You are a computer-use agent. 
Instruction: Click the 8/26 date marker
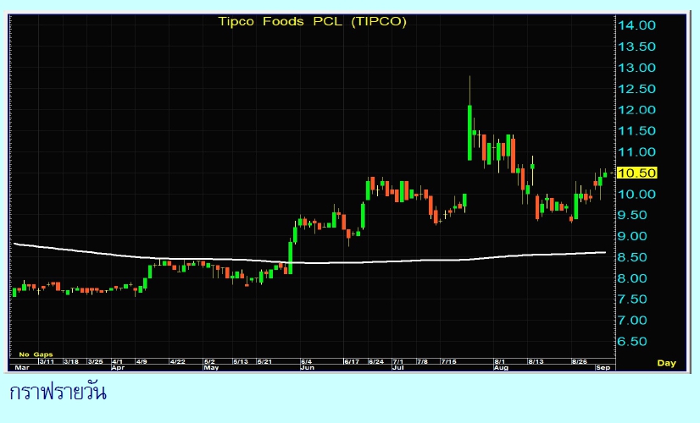580,361
